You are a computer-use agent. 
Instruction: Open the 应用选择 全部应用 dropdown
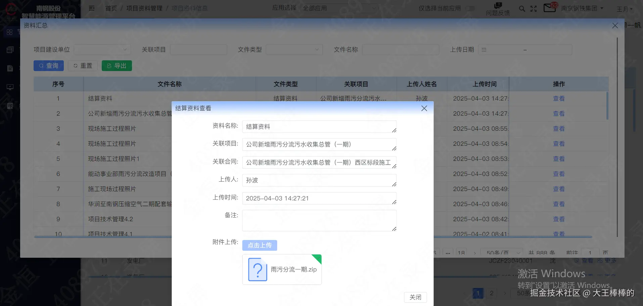tap(340, 8)
